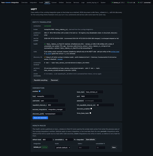Switch to the Install tab
Screen dimensions: 153x156
click(41, 3)
